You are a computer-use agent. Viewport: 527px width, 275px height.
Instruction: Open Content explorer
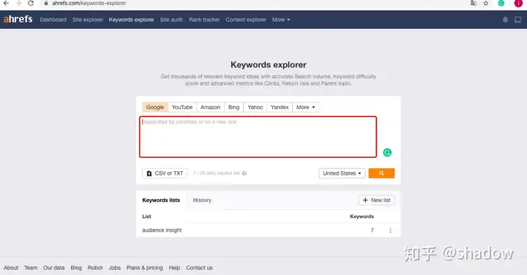246,20
